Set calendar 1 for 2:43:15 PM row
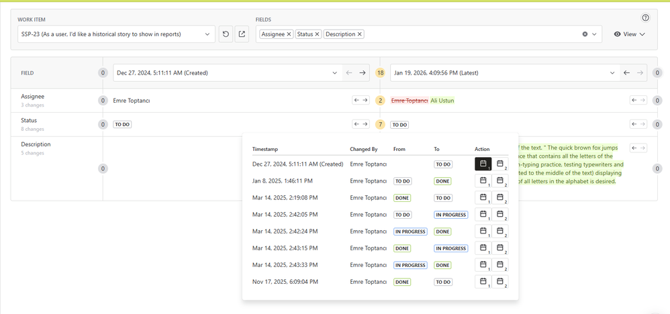 coord(483,248)
